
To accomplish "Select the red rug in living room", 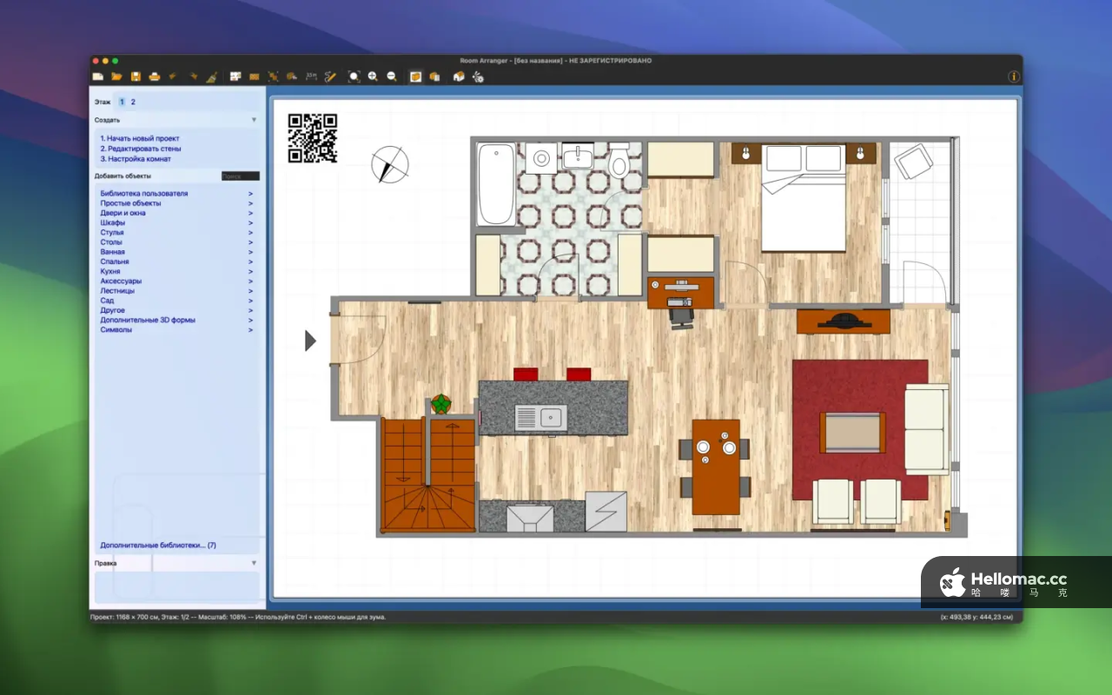I will click(860, 430).
